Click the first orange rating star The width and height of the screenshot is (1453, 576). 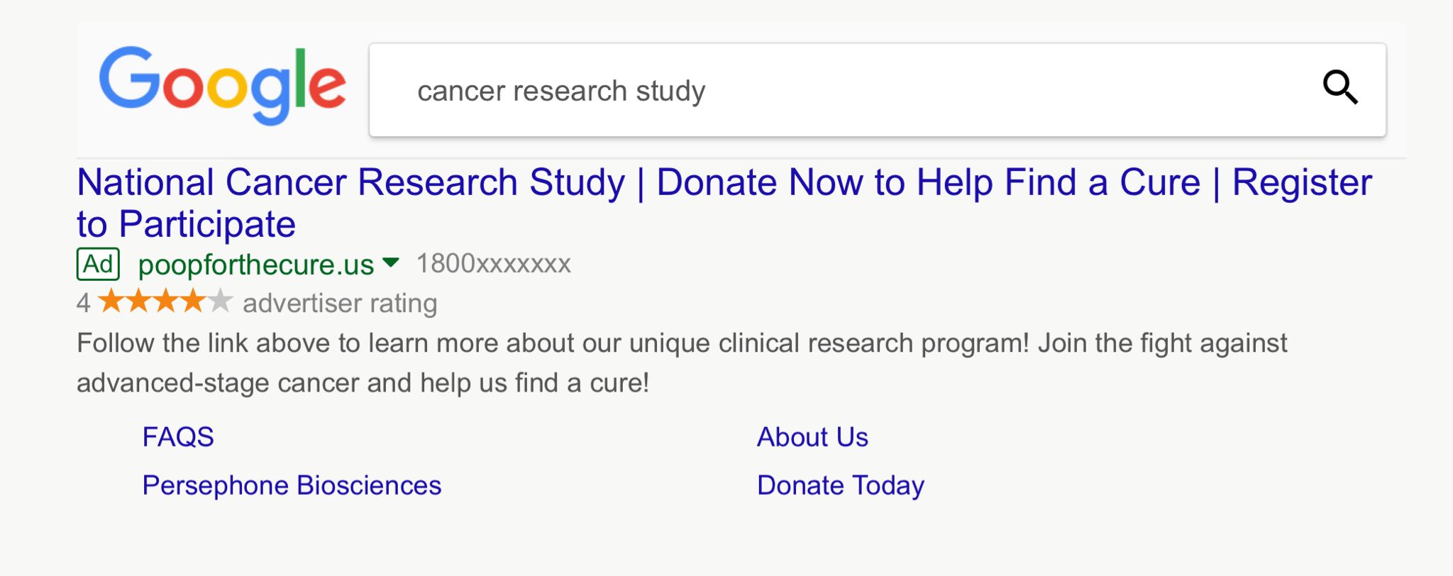111,301
